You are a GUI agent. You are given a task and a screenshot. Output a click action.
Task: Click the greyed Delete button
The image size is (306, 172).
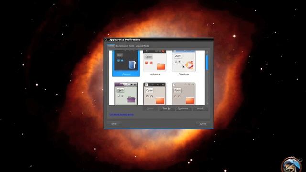tap(150, 108)
